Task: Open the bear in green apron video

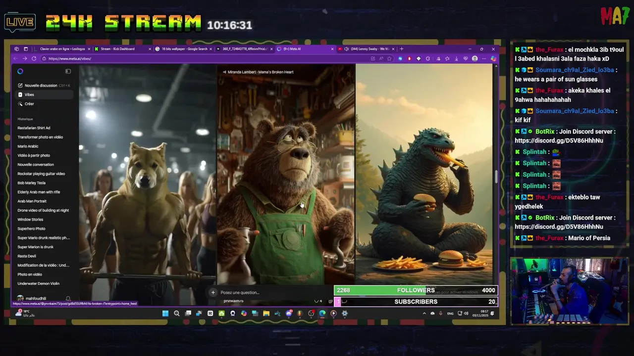Action: 286,175
